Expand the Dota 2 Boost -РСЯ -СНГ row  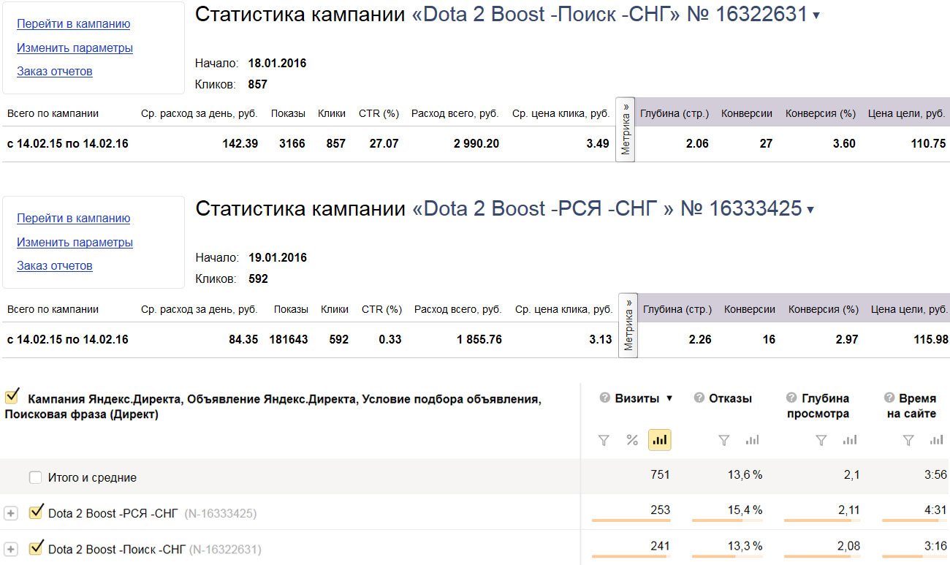[x=10, y=514]
